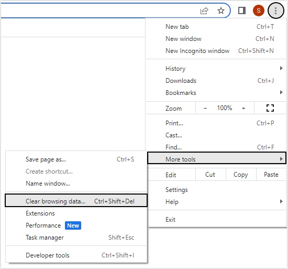Open a New tab from the menu
The image size is (288, 269).
tap(216, 27)
